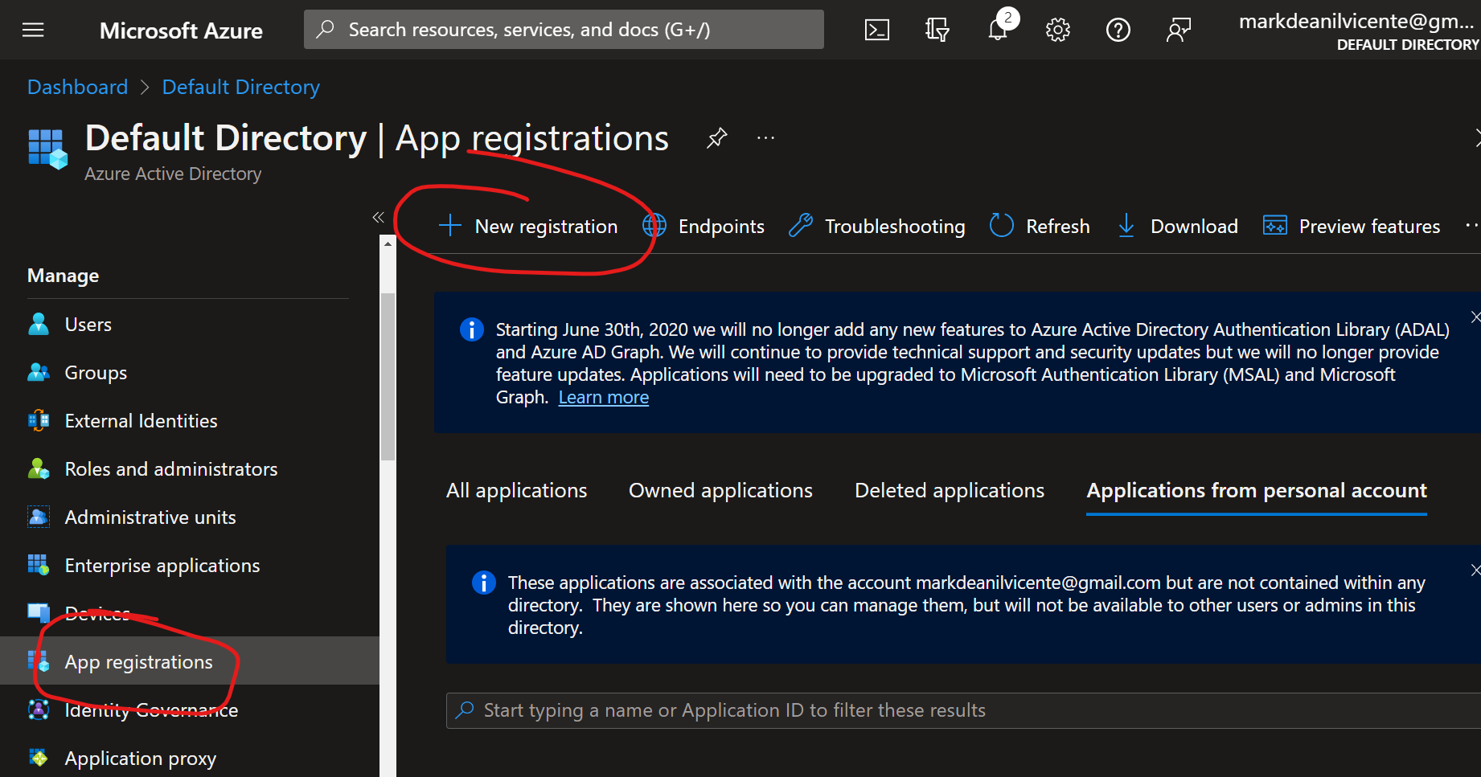
Task: Go to Dashboard breadcrumb
Action: pyautogui.click(x=77, y=87)
